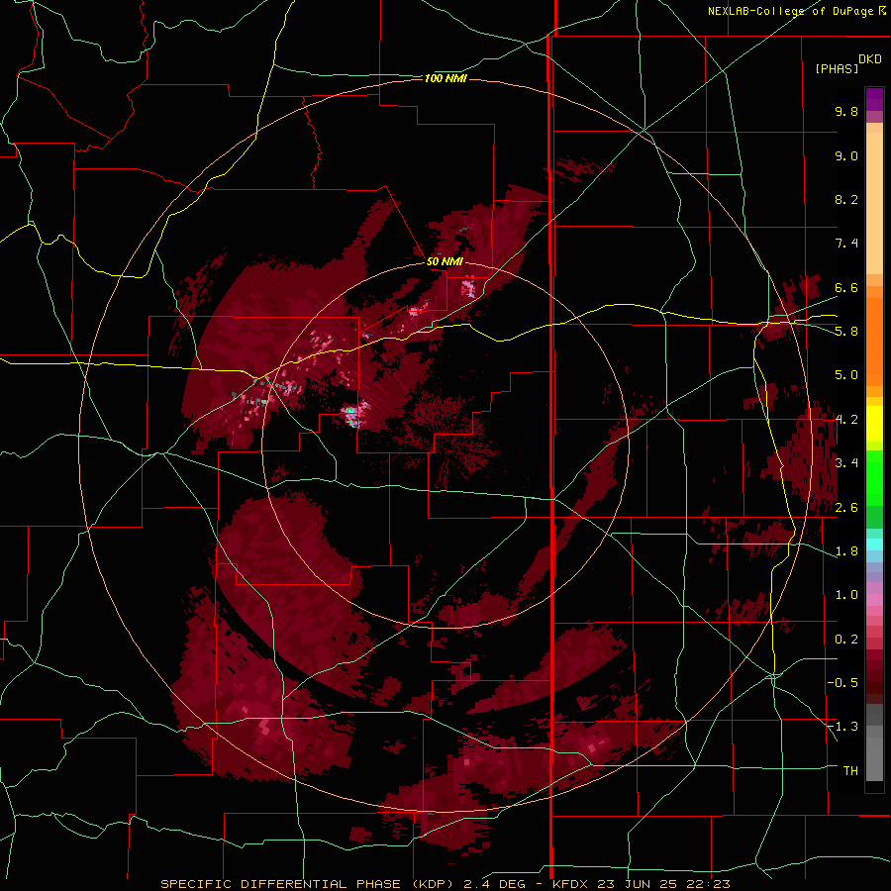Click the 9.0 value on the color scale
The image size is (891, 891).
[x=846, y=156]
